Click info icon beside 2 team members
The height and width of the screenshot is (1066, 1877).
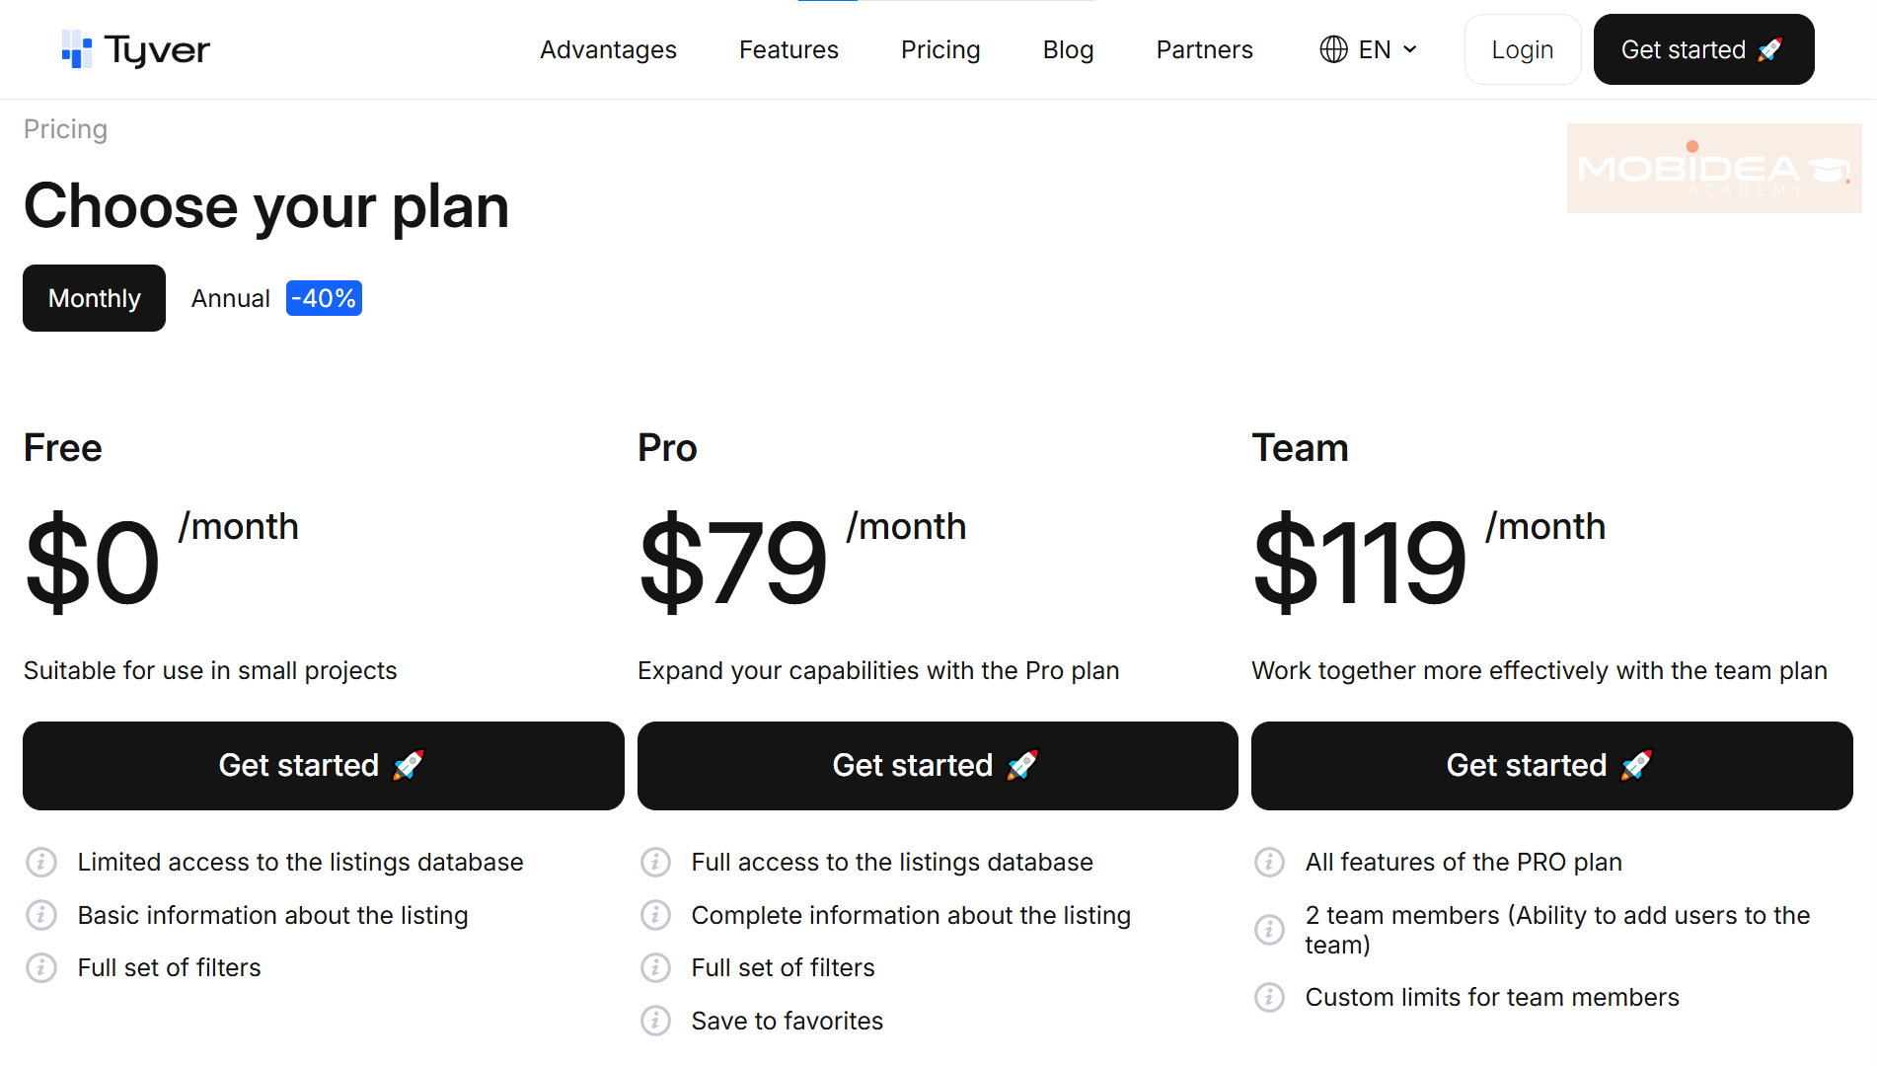[x=1269, y=929]
